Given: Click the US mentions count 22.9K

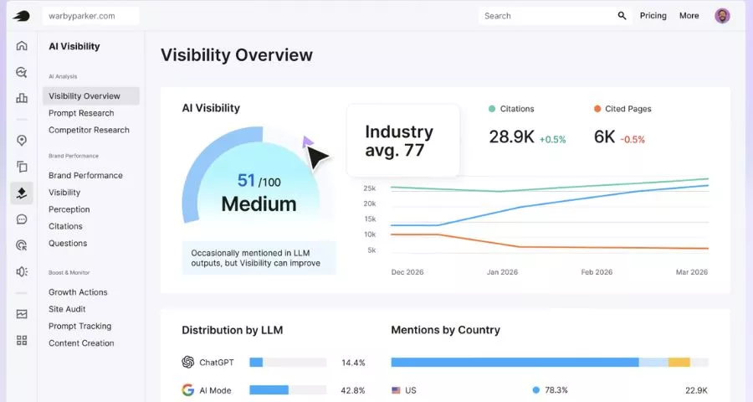Looking at the screenshot, I should (x=696, y=390).
